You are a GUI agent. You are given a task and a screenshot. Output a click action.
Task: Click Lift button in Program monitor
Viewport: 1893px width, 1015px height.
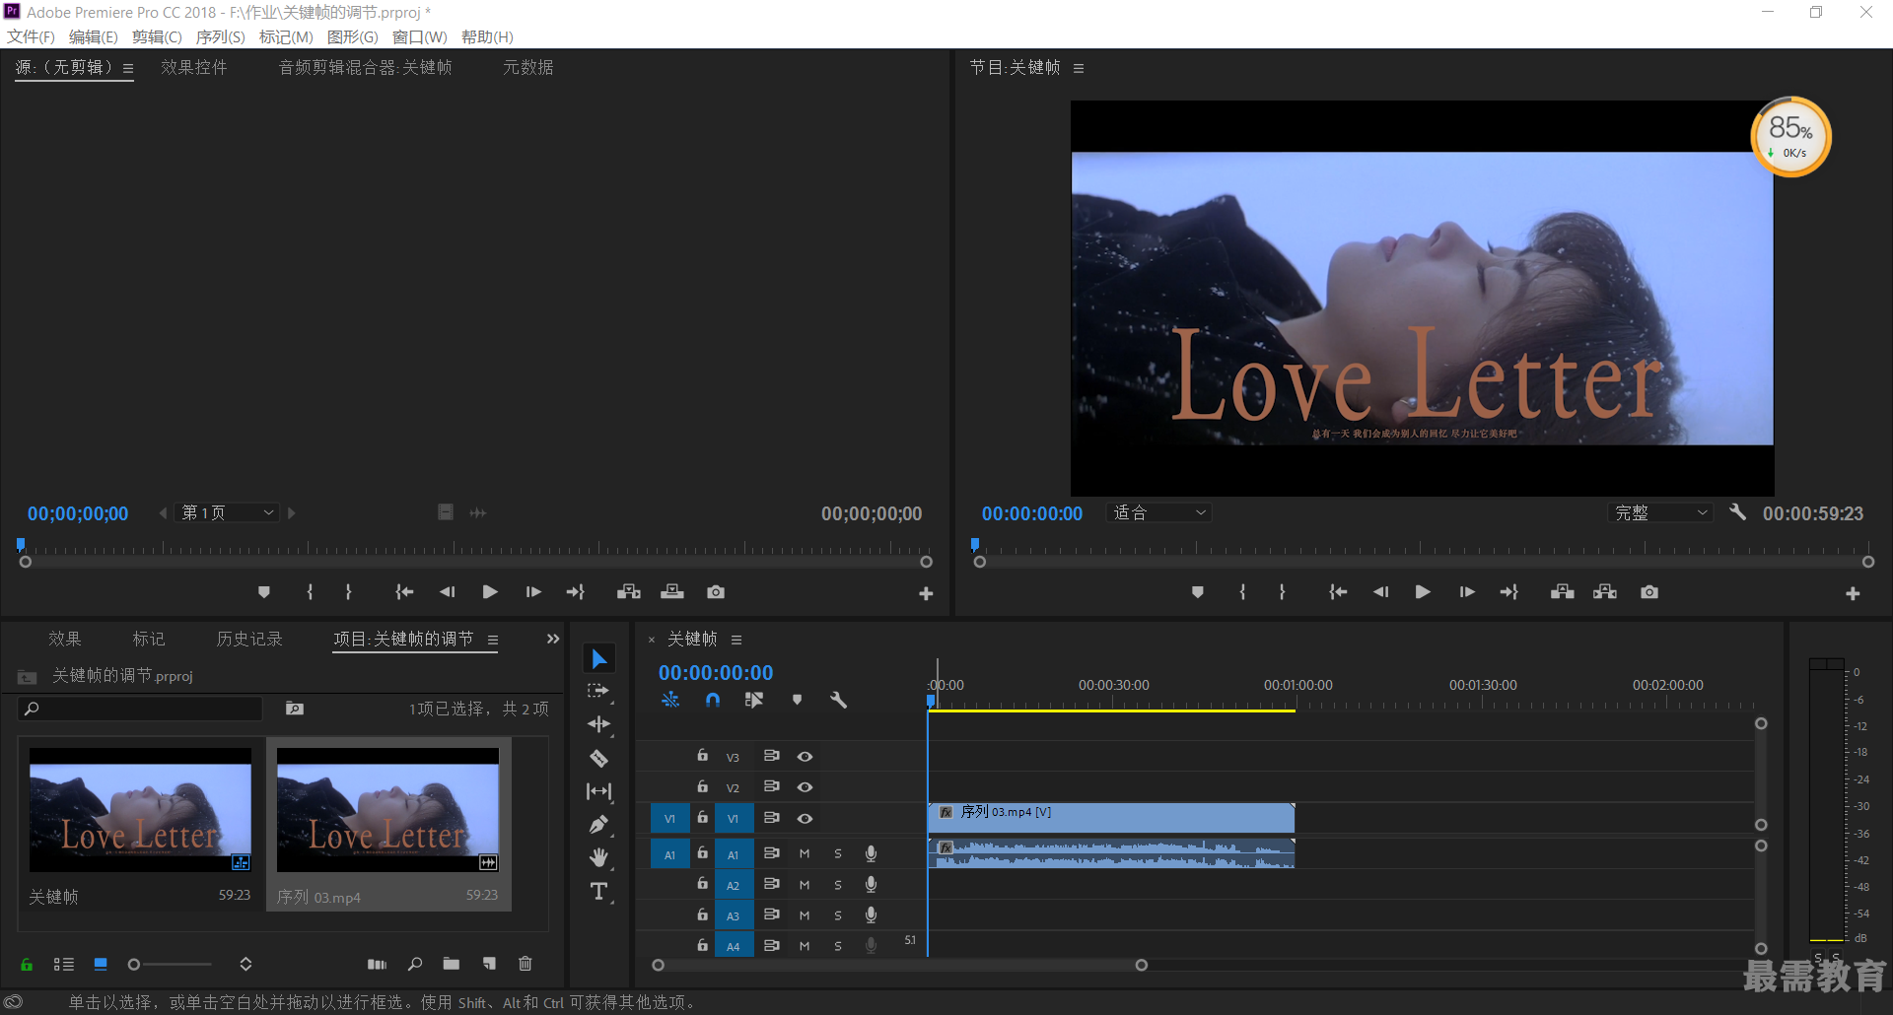[1562, 592]
